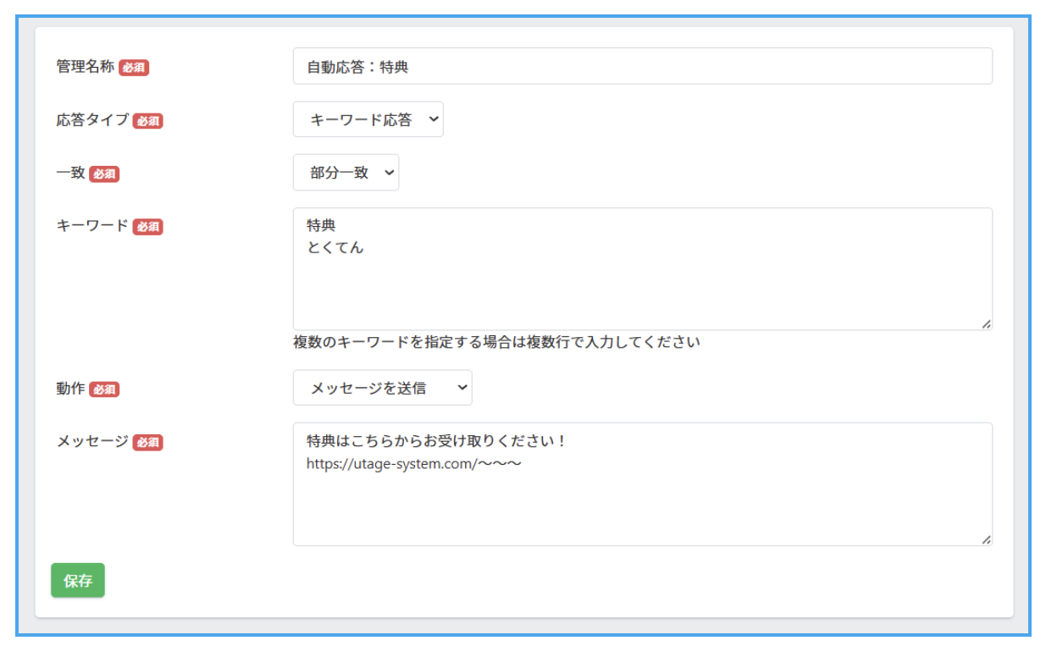Open the 動作 dropdown showing メッセージを送信
The height and width of the screenshot is (657, 1057).
click(x=382, y=388)
